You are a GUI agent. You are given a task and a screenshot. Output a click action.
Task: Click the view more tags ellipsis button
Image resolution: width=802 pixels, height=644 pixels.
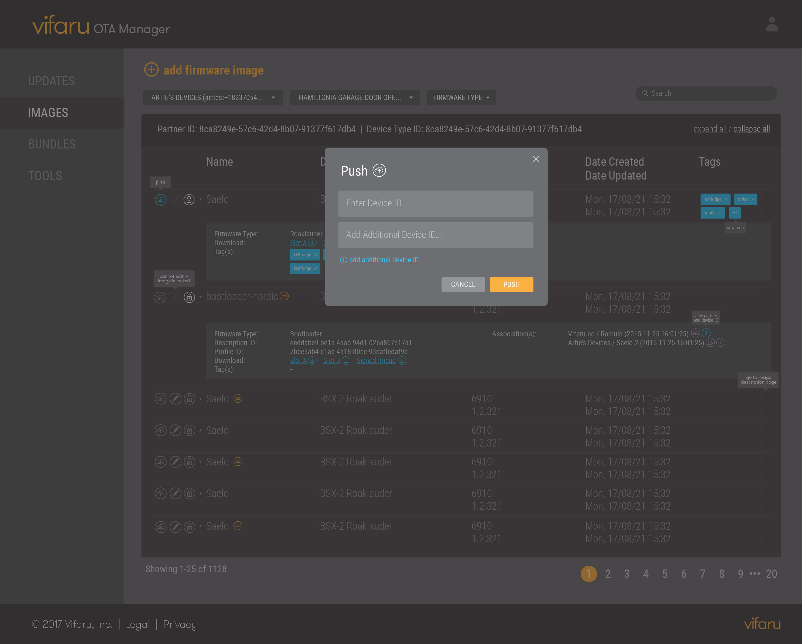point(734,213)
